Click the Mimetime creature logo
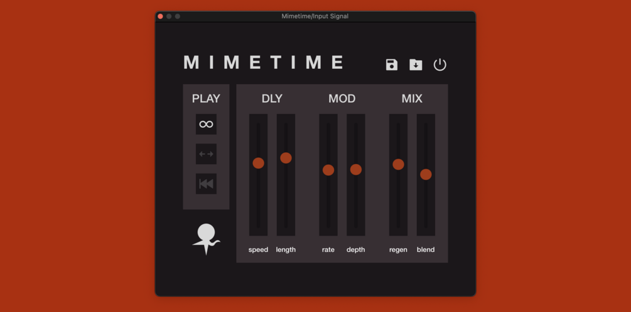 coord(206,239)
